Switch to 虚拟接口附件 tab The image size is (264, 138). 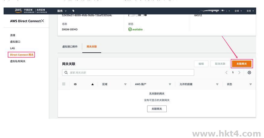pyautogui.click(x=70, y=47)
